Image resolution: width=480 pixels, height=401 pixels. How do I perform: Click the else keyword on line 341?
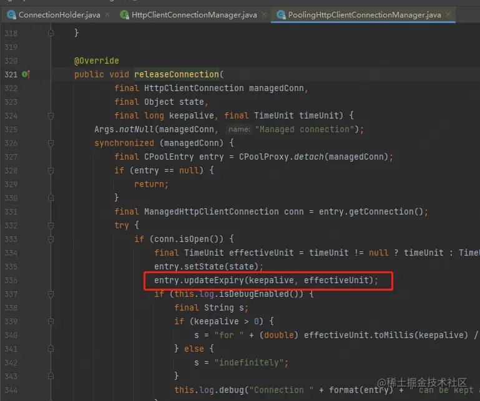tap(194, 349)
